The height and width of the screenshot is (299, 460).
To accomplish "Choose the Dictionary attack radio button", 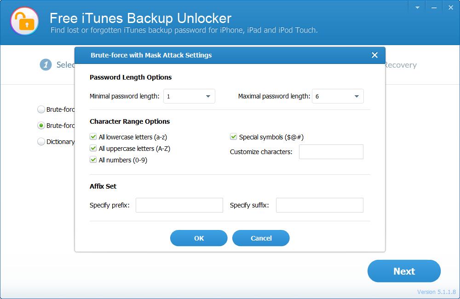I will pyautogui.click(x=41, y=141).
